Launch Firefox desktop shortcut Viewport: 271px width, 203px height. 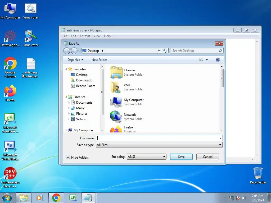coord(10,93)
